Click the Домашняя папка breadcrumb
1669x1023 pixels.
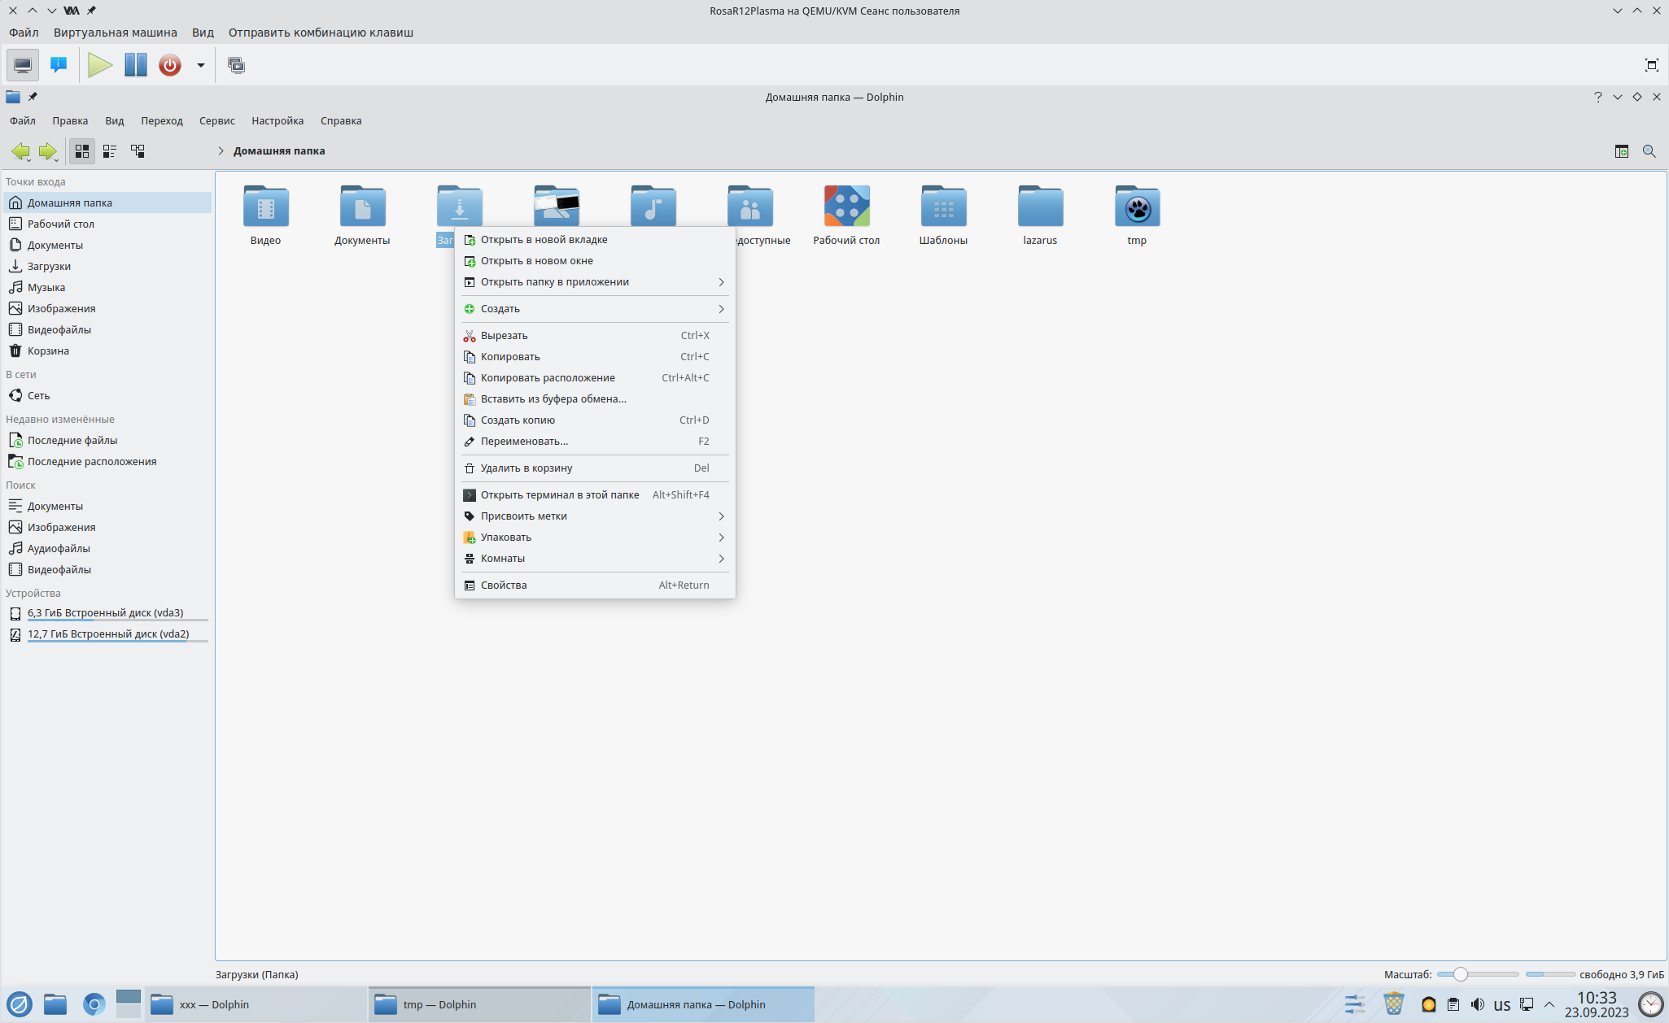pos(279,151)
